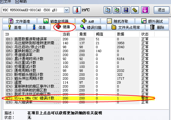Click the purple down-arrow minimize icon

(x=145, y=10)
